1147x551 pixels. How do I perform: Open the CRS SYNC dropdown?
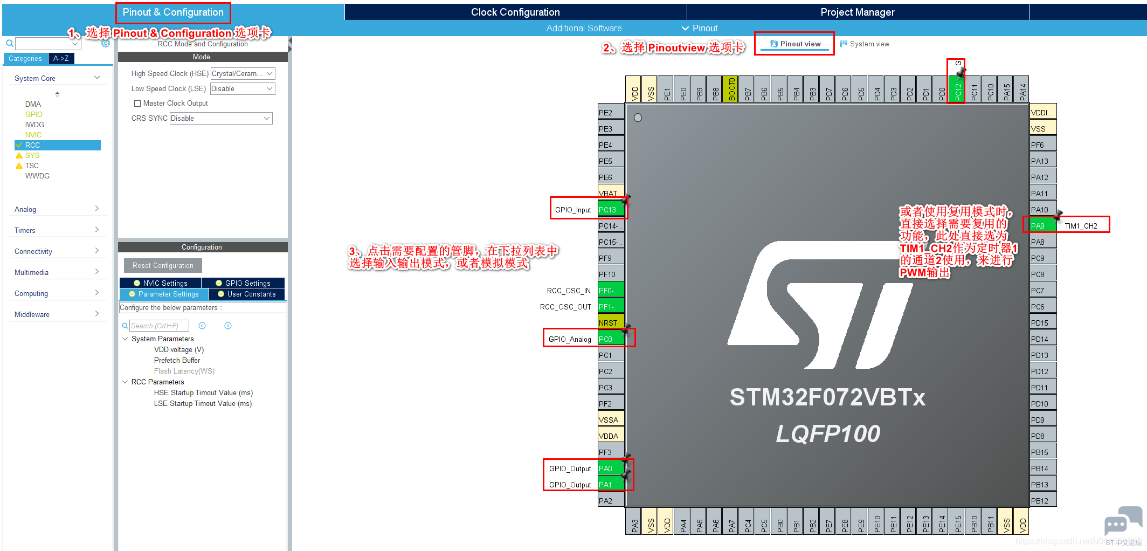point(221,118)
